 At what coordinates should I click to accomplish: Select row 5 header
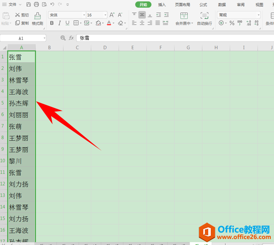(x=3, y=103)
